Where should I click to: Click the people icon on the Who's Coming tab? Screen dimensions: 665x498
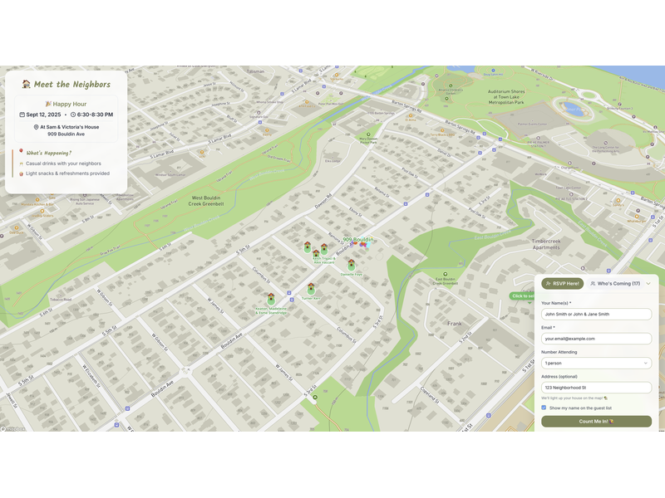click(594, 283)
